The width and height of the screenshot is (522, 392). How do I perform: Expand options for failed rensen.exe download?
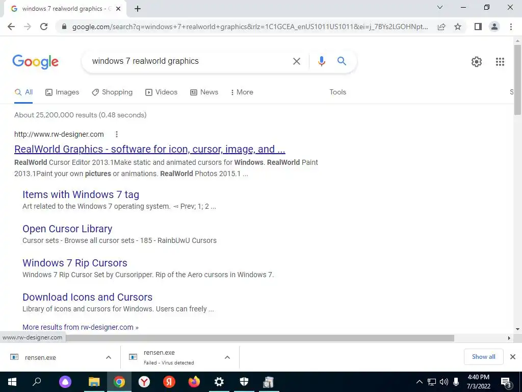(227, 357)
